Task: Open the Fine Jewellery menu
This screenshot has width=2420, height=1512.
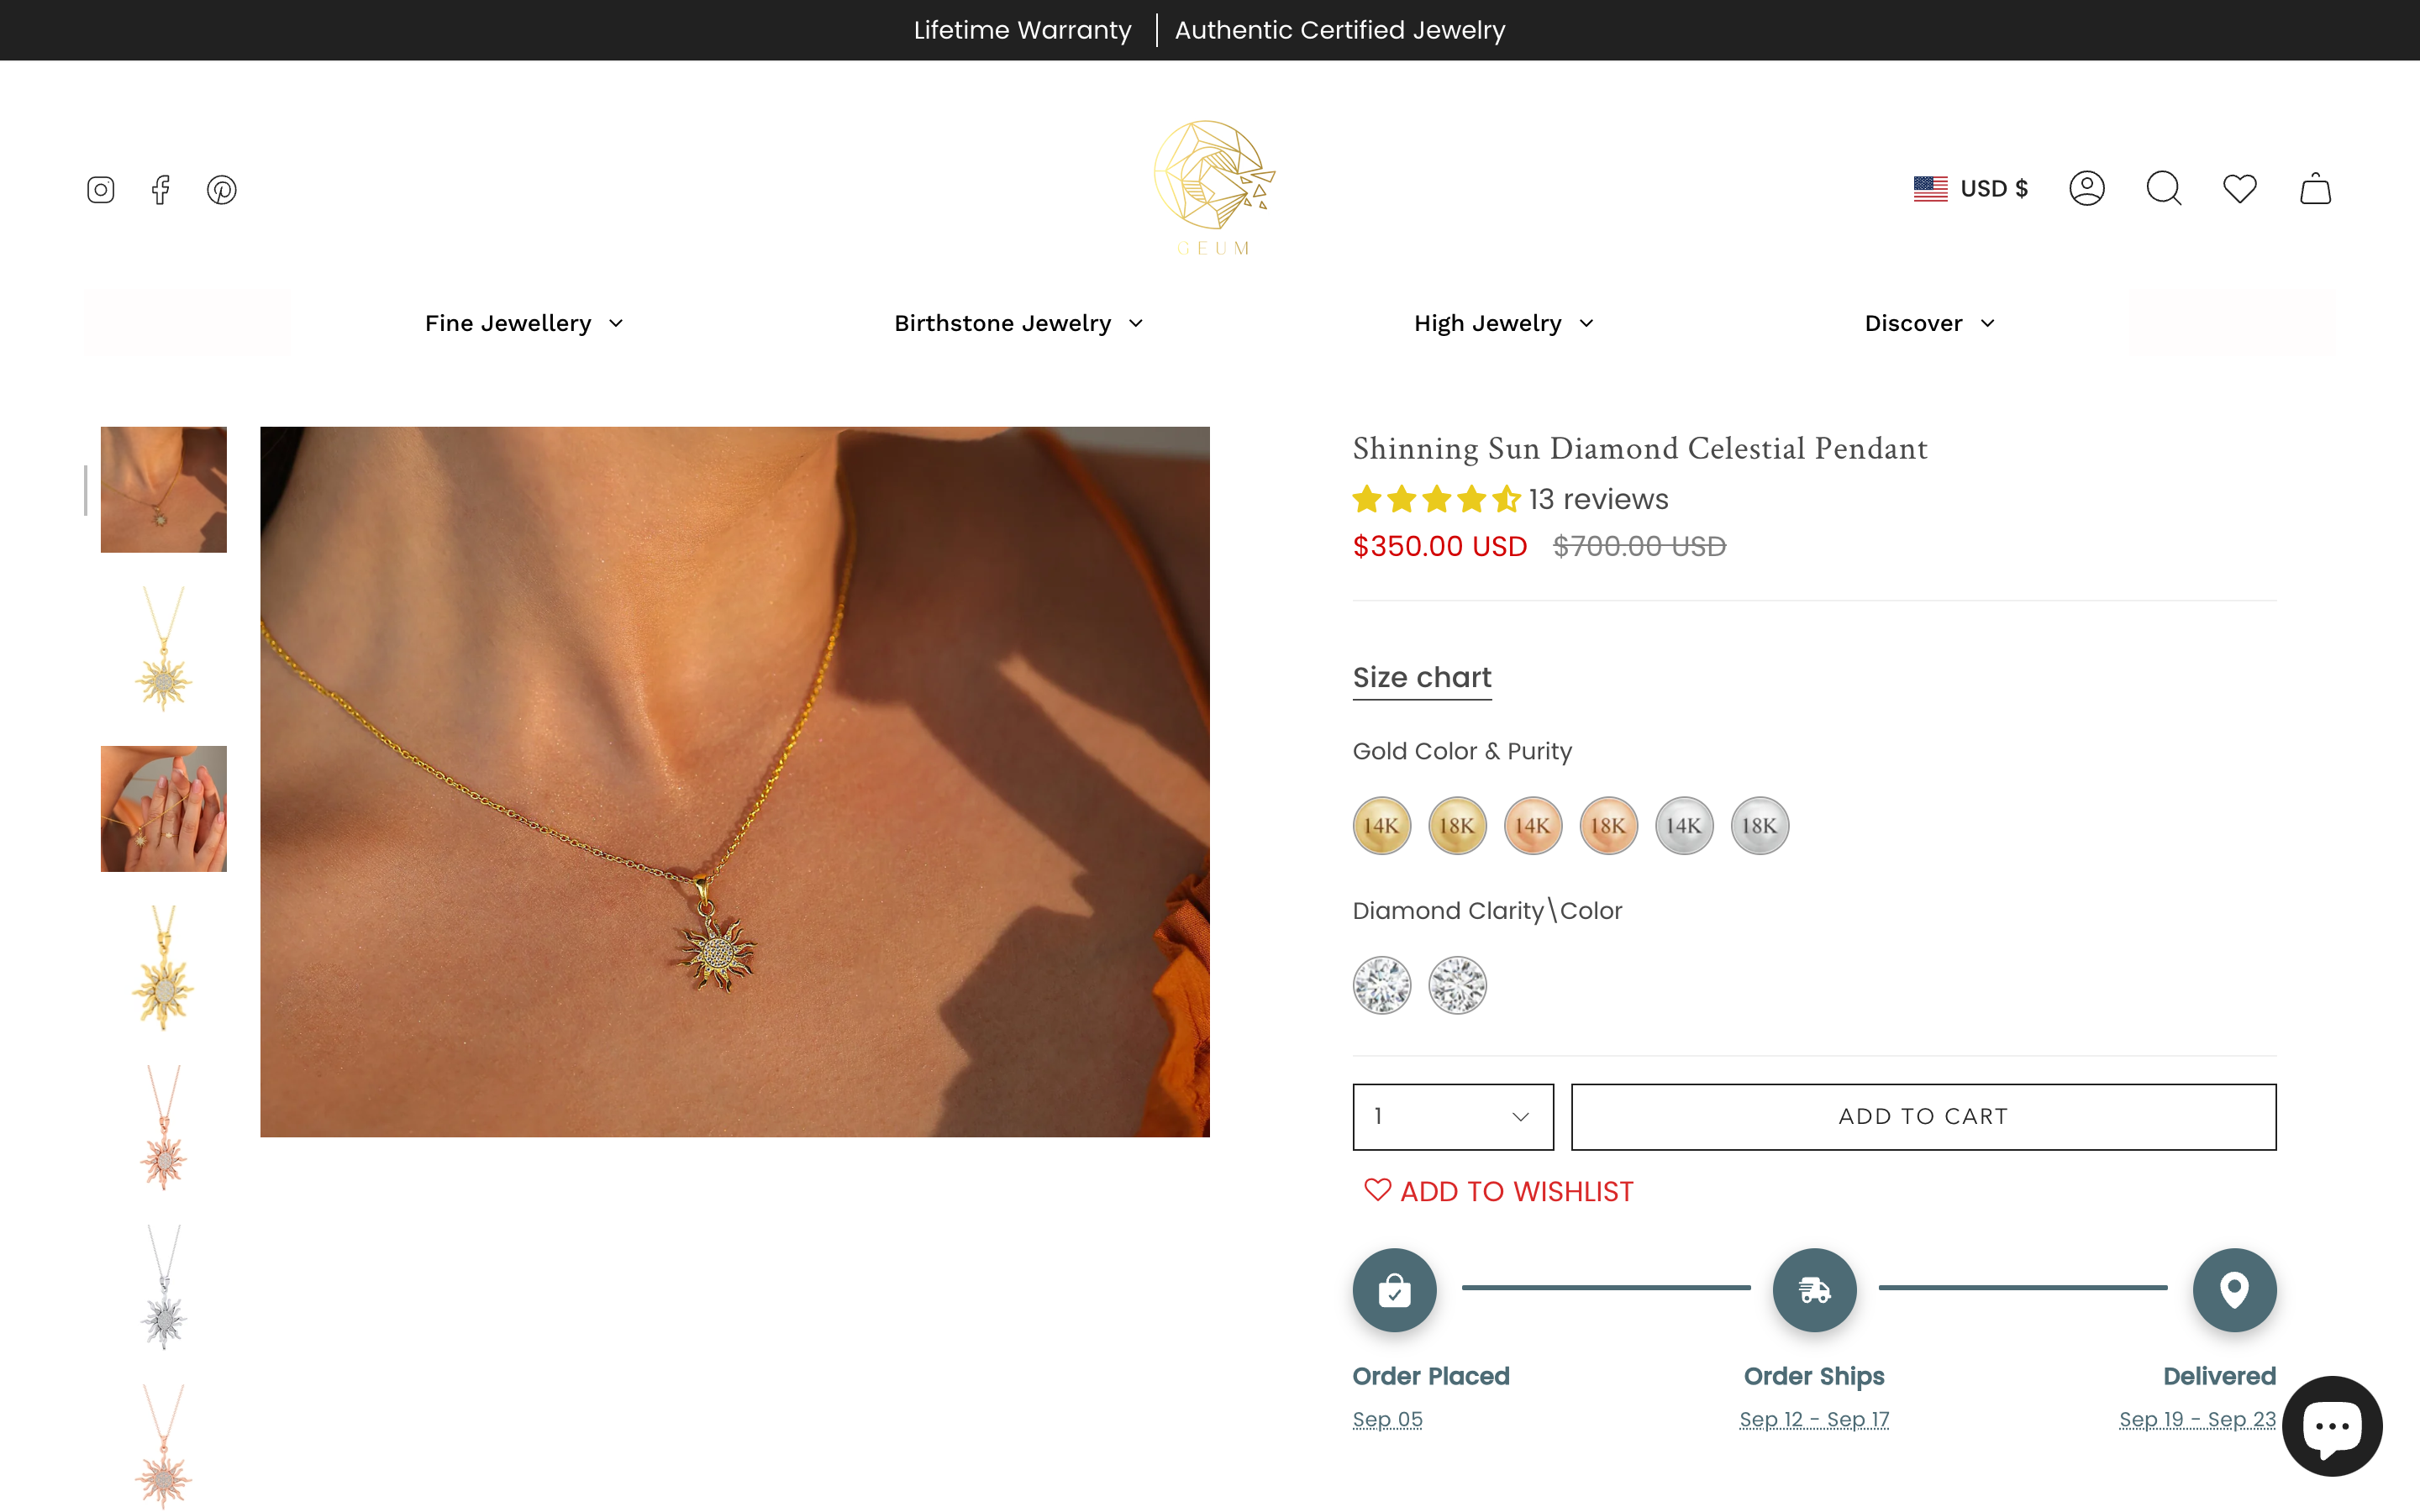Action: coord(522,322)
